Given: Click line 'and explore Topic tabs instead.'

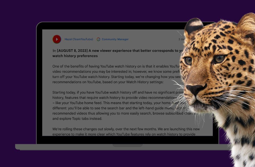Looking at the screenshot, I should click(x=77, y=118).
